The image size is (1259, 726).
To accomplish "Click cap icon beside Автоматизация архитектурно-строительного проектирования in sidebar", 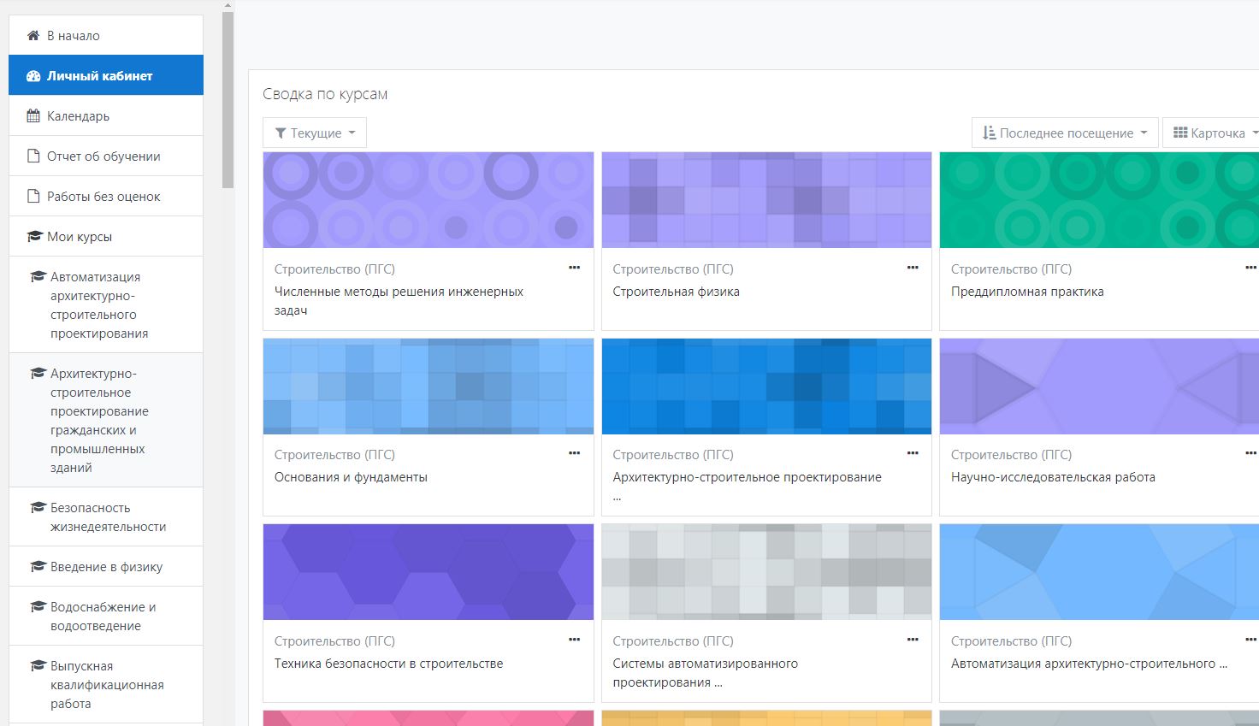I will pos(38,277).
